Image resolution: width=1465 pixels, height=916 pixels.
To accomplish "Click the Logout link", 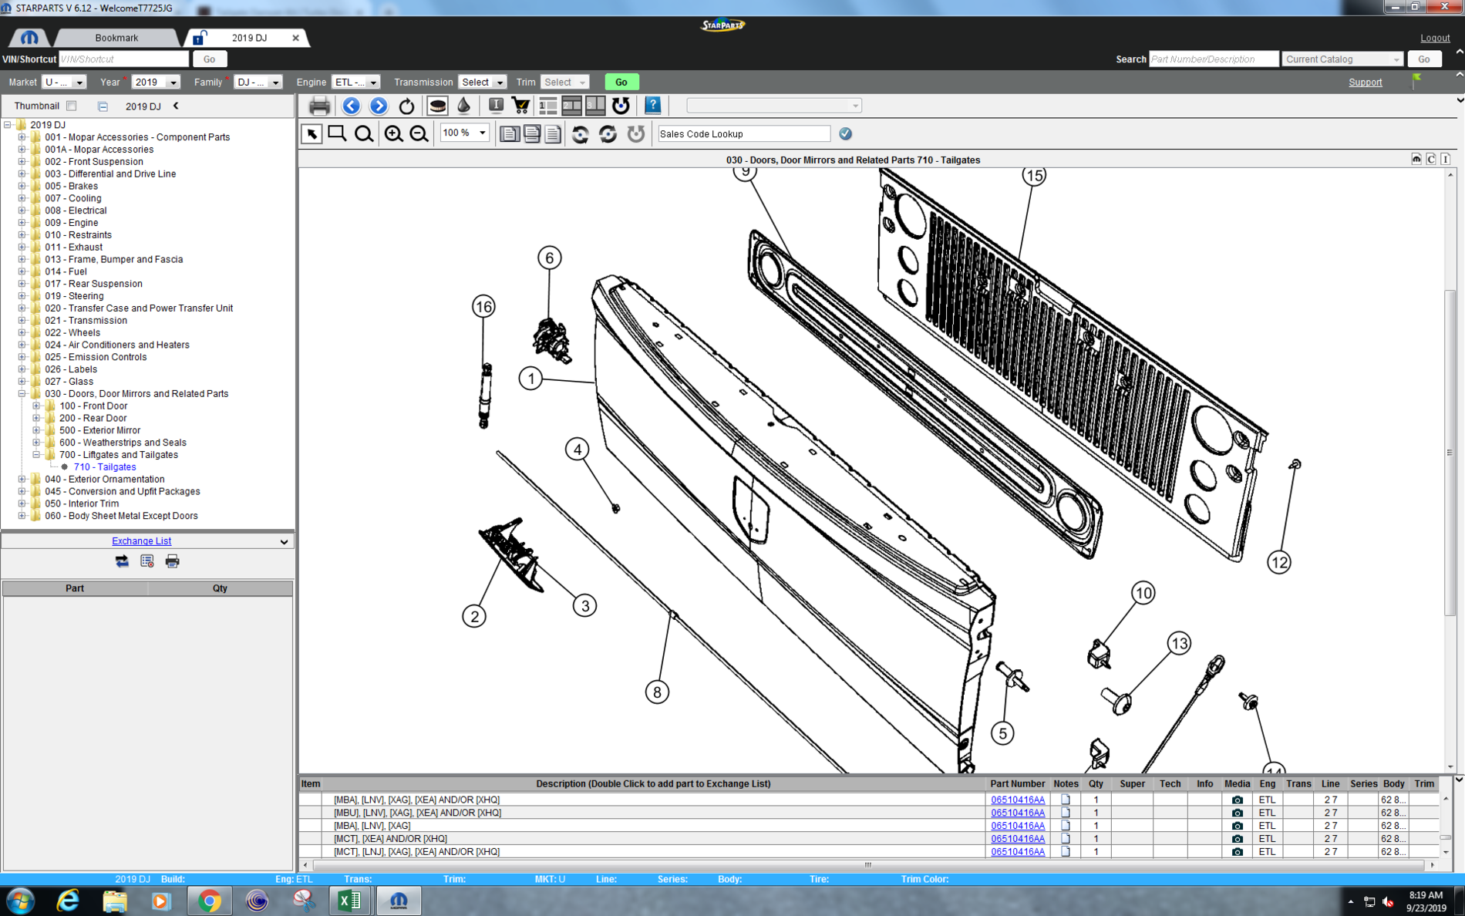I will click(x=1435, y=38).
